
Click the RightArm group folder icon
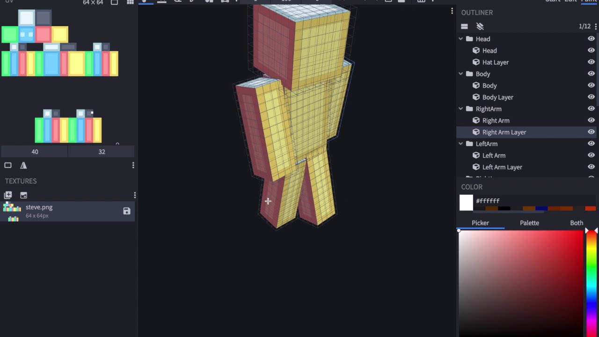(469, 109)
